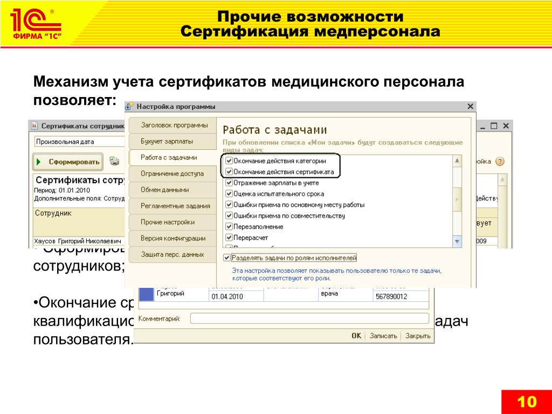
Task: Uncheck Окончание действия категории
Action: (229, 161)
